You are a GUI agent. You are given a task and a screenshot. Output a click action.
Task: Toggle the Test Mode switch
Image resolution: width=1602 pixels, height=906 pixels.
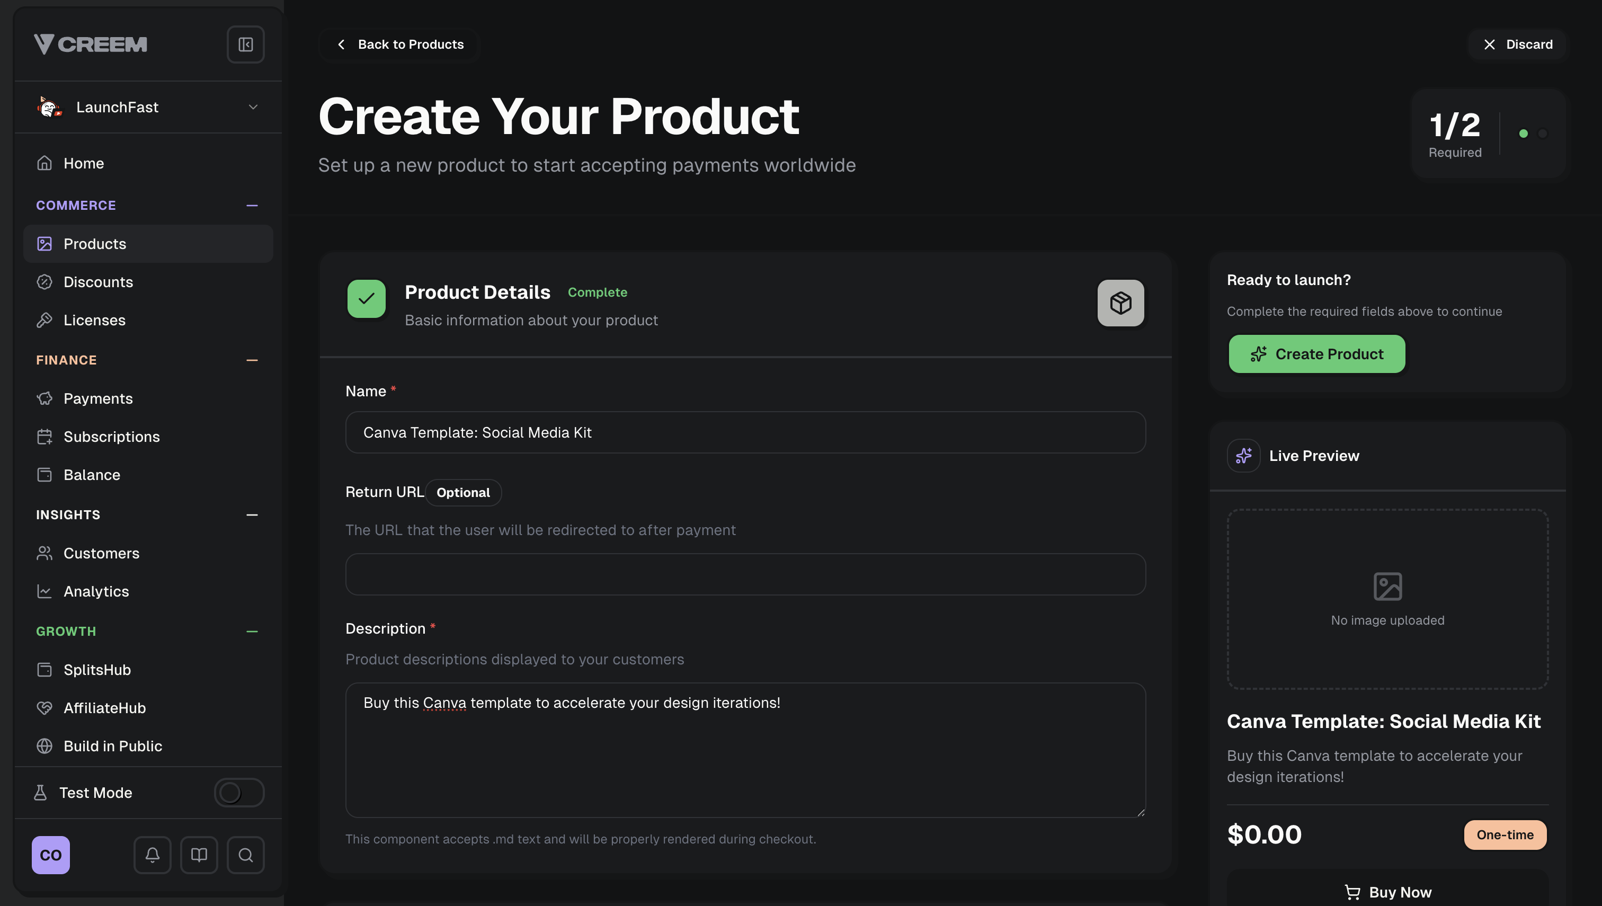[x=239, y=793]
